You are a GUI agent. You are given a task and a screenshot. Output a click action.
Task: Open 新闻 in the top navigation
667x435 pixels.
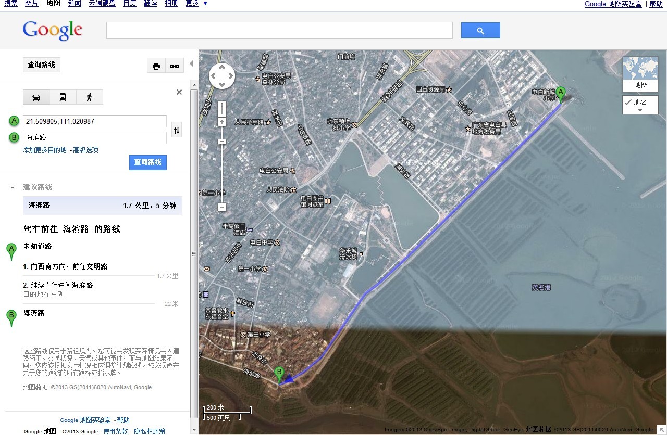pyautogui.click(x=75, y=4)
